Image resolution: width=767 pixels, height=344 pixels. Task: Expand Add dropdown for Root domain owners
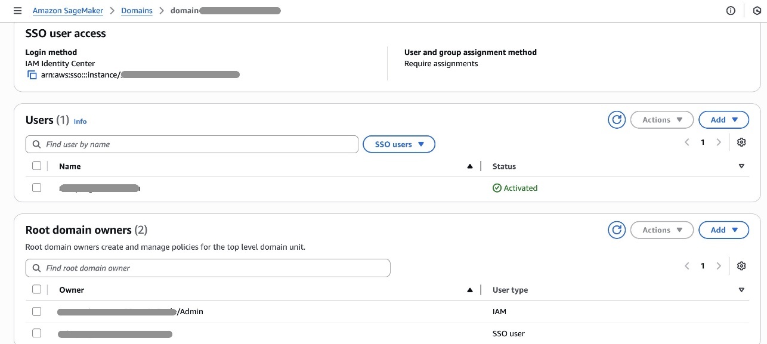[x=724, y=230]
